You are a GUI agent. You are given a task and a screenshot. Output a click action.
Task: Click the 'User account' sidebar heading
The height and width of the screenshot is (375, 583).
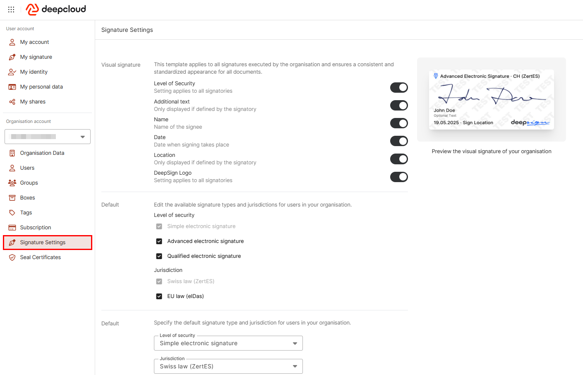click(20, 29)
